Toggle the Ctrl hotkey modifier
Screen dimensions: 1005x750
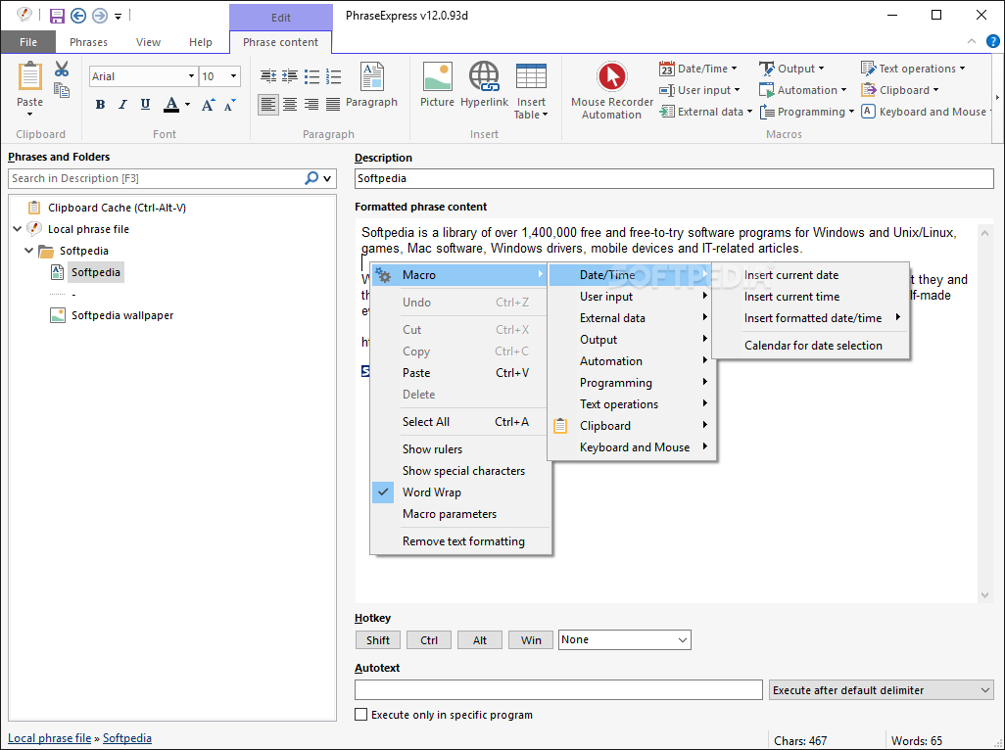[429, 639]
